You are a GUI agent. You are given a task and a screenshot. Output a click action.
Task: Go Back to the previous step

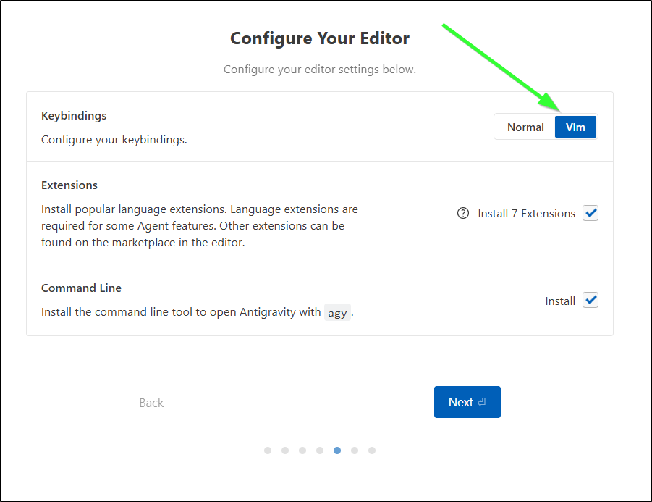[x=151, y=403]
